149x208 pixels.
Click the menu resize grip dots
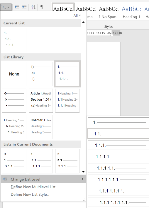pyautogui.click(x=84, y=200)
